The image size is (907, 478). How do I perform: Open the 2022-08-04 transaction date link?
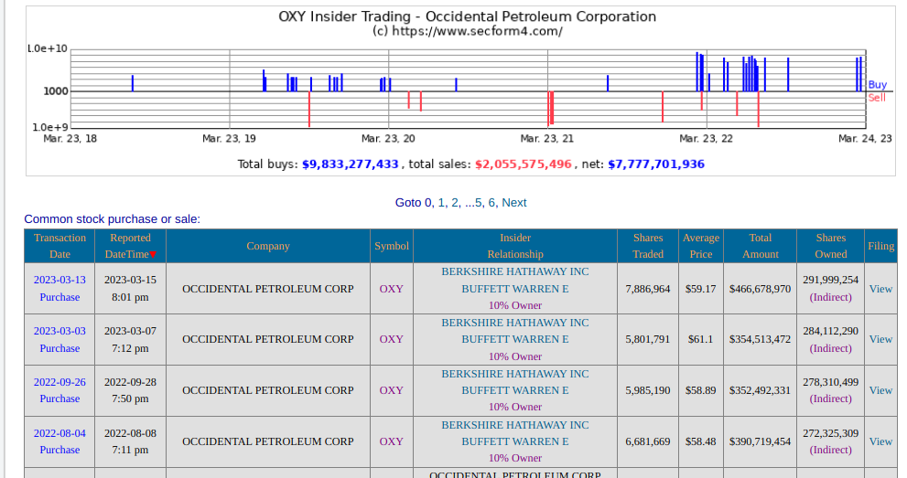59,433
